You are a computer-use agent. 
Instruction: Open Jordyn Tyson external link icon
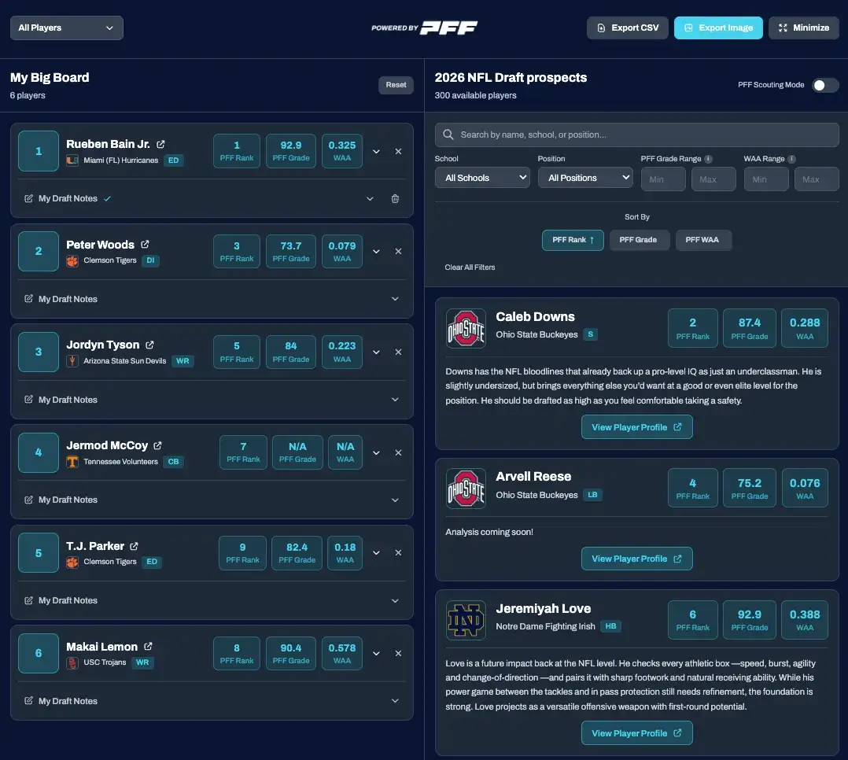pyautogui.click(x=149, y=345)
